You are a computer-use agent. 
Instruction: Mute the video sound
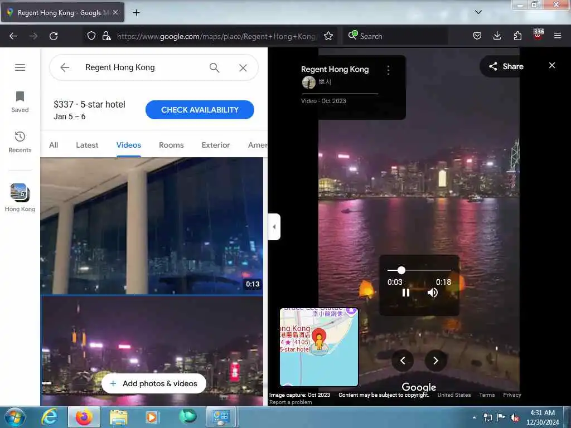(x=433, y=293)
